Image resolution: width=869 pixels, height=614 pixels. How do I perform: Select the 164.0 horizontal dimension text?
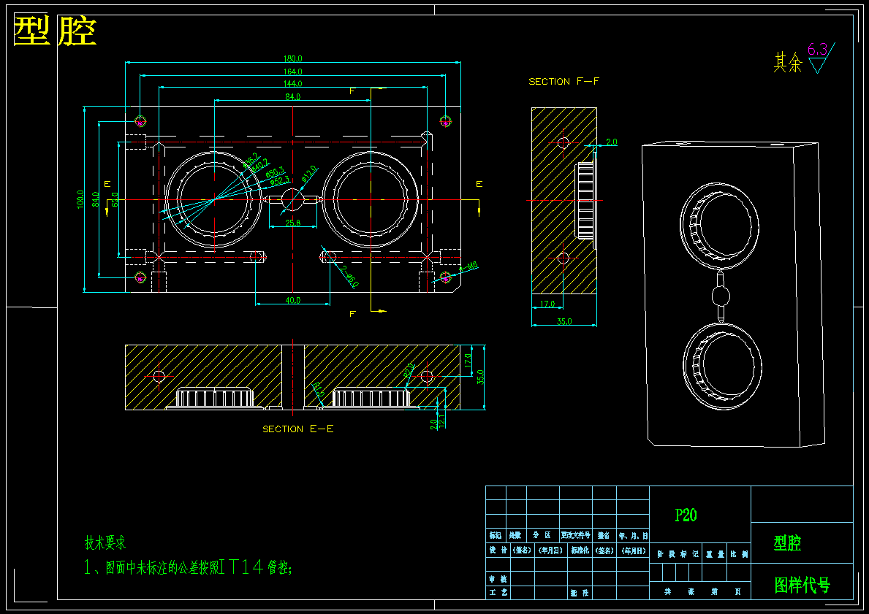[292, 72]
